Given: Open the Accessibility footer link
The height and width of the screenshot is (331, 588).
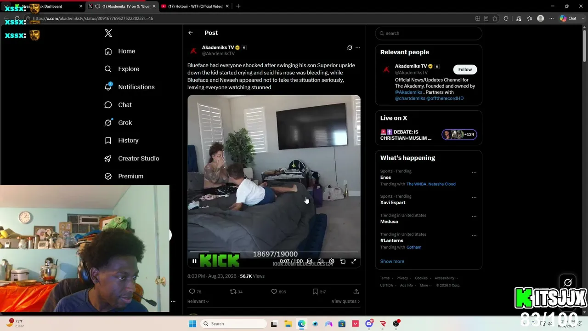Looking at the screenshot, I should [444, 278].
